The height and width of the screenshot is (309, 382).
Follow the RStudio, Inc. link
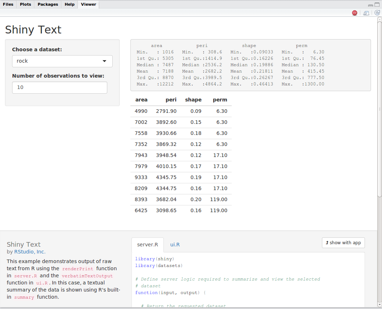click(30, 252)
